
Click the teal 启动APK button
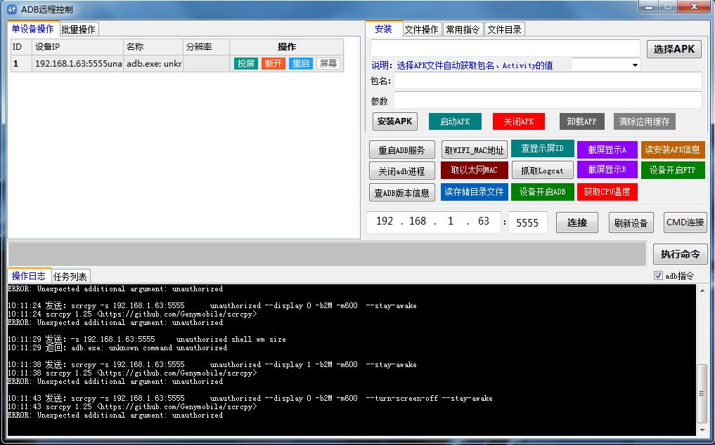[x=455, y=121]
